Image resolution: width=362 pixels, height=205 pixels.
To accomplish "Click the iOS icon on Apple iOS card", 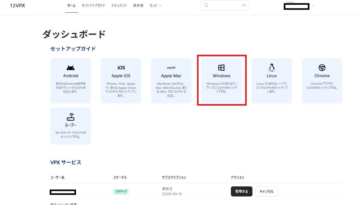I will 121,67.
